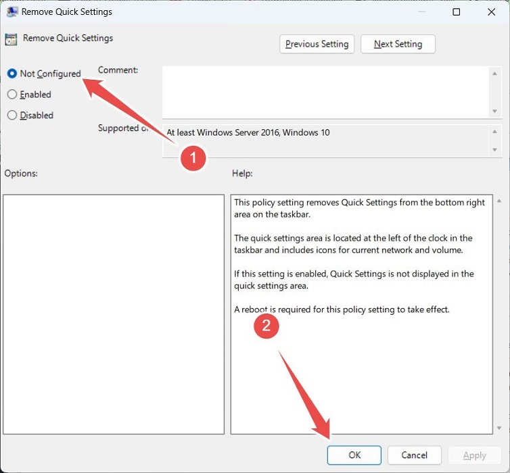Minimize the Remove Quick Settings window
The width and height of the screenshot is (510, 473).
[x=422, y=12]
